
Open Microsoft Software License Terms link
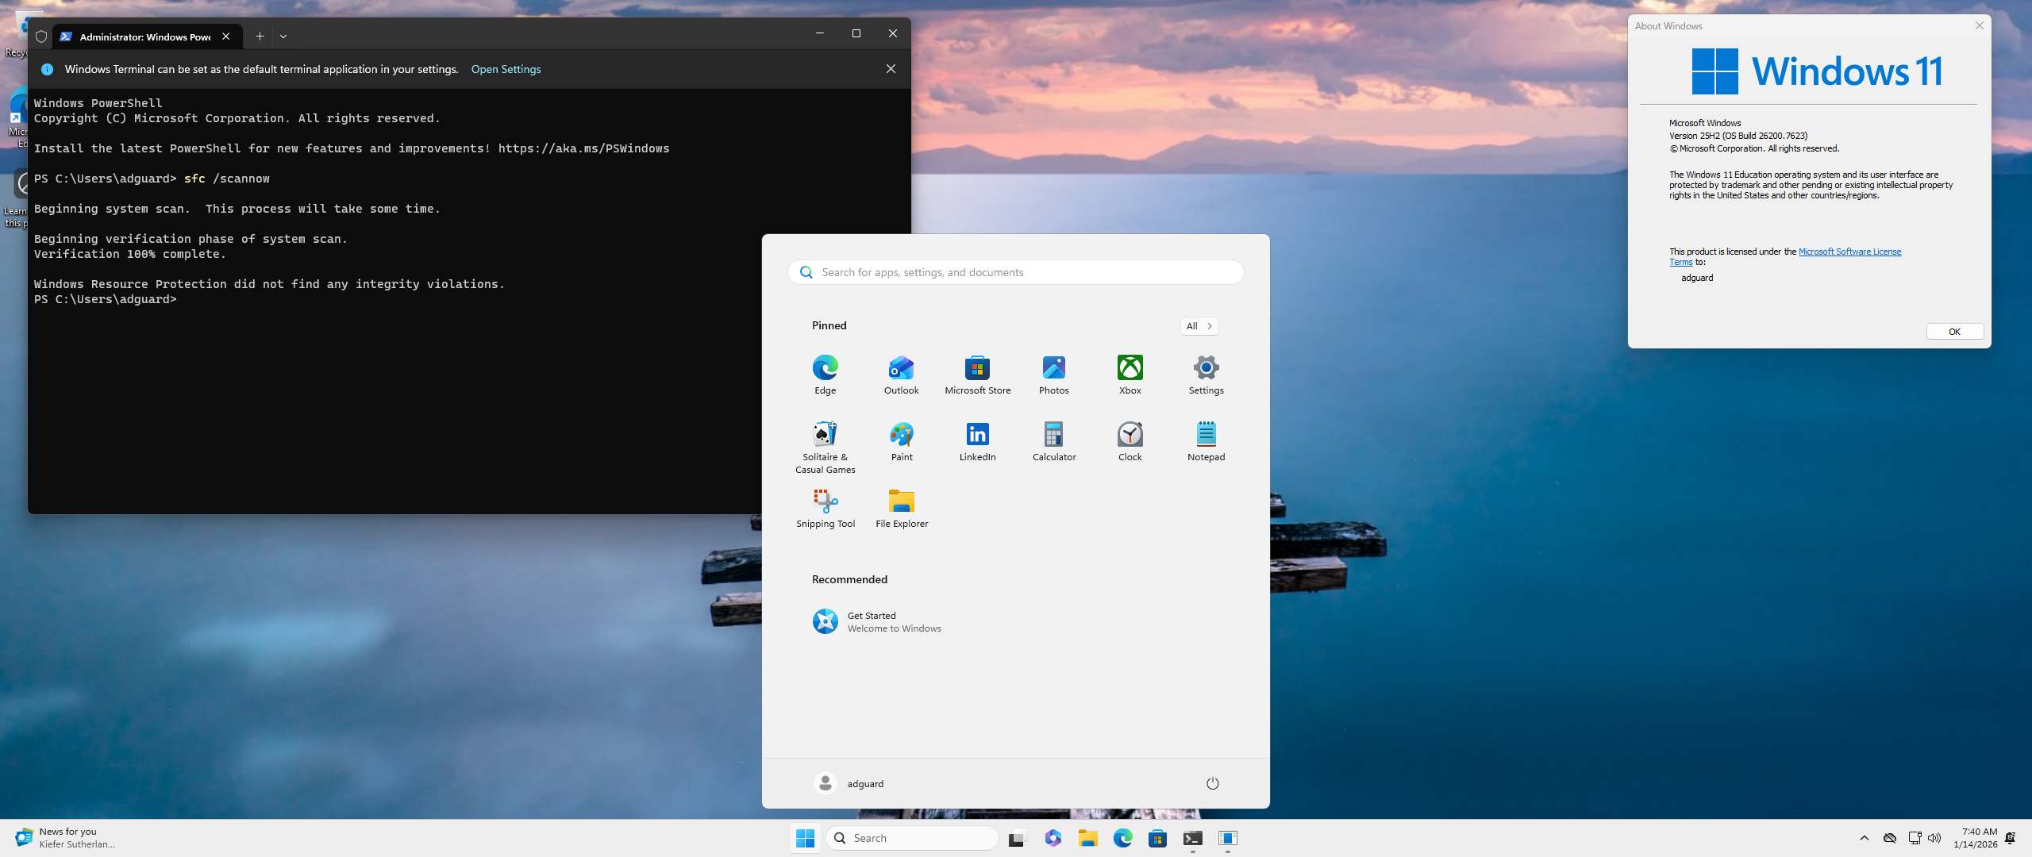[1849, 252]
